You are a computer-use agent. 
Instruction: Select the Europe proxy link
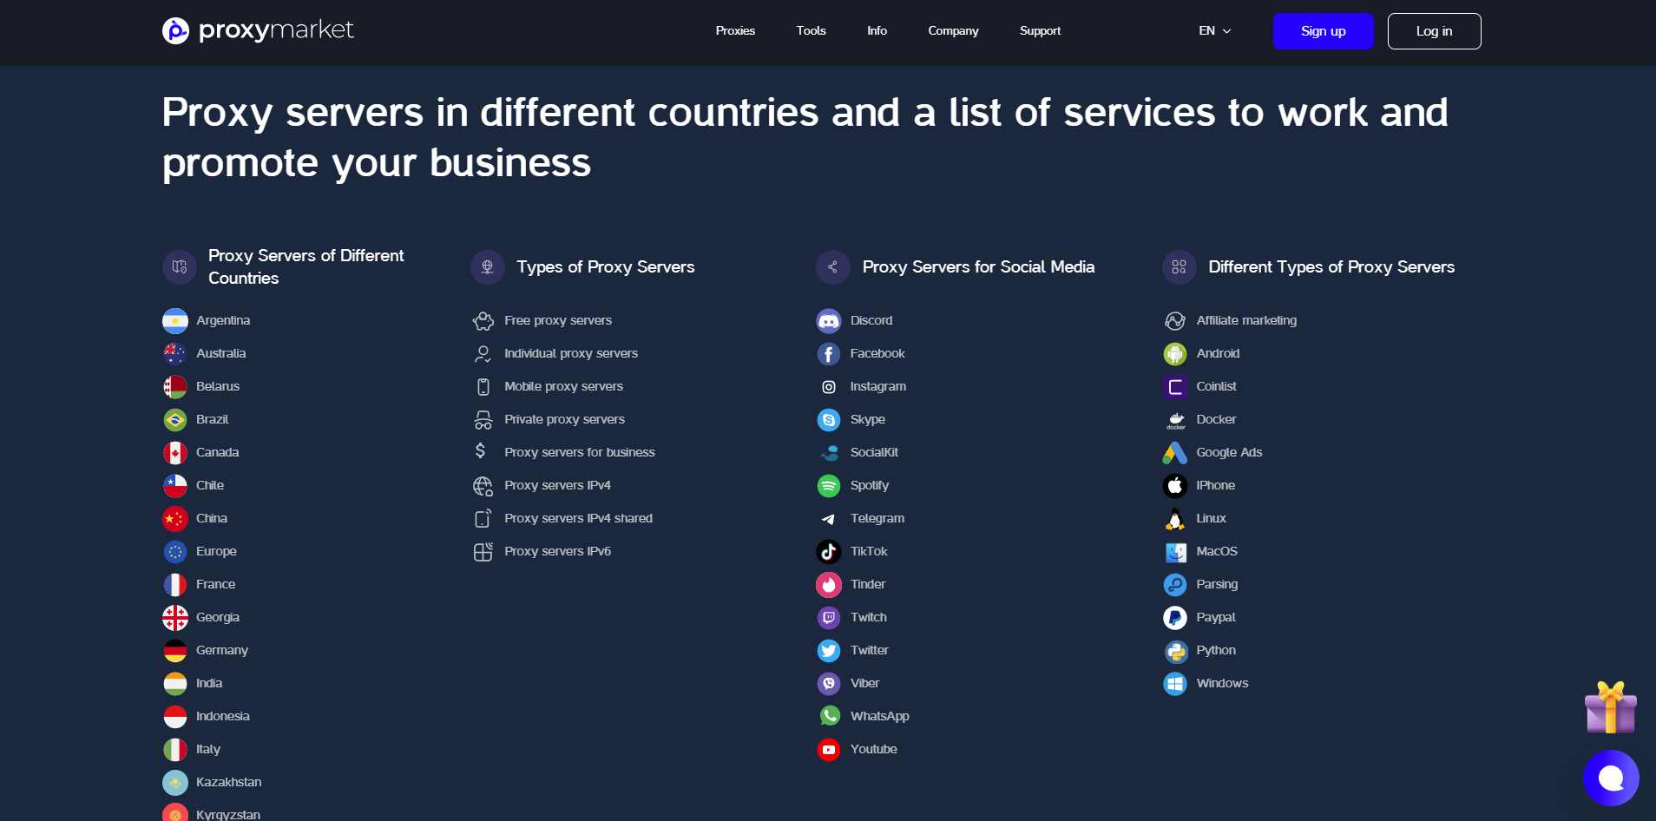pos(216,552)
